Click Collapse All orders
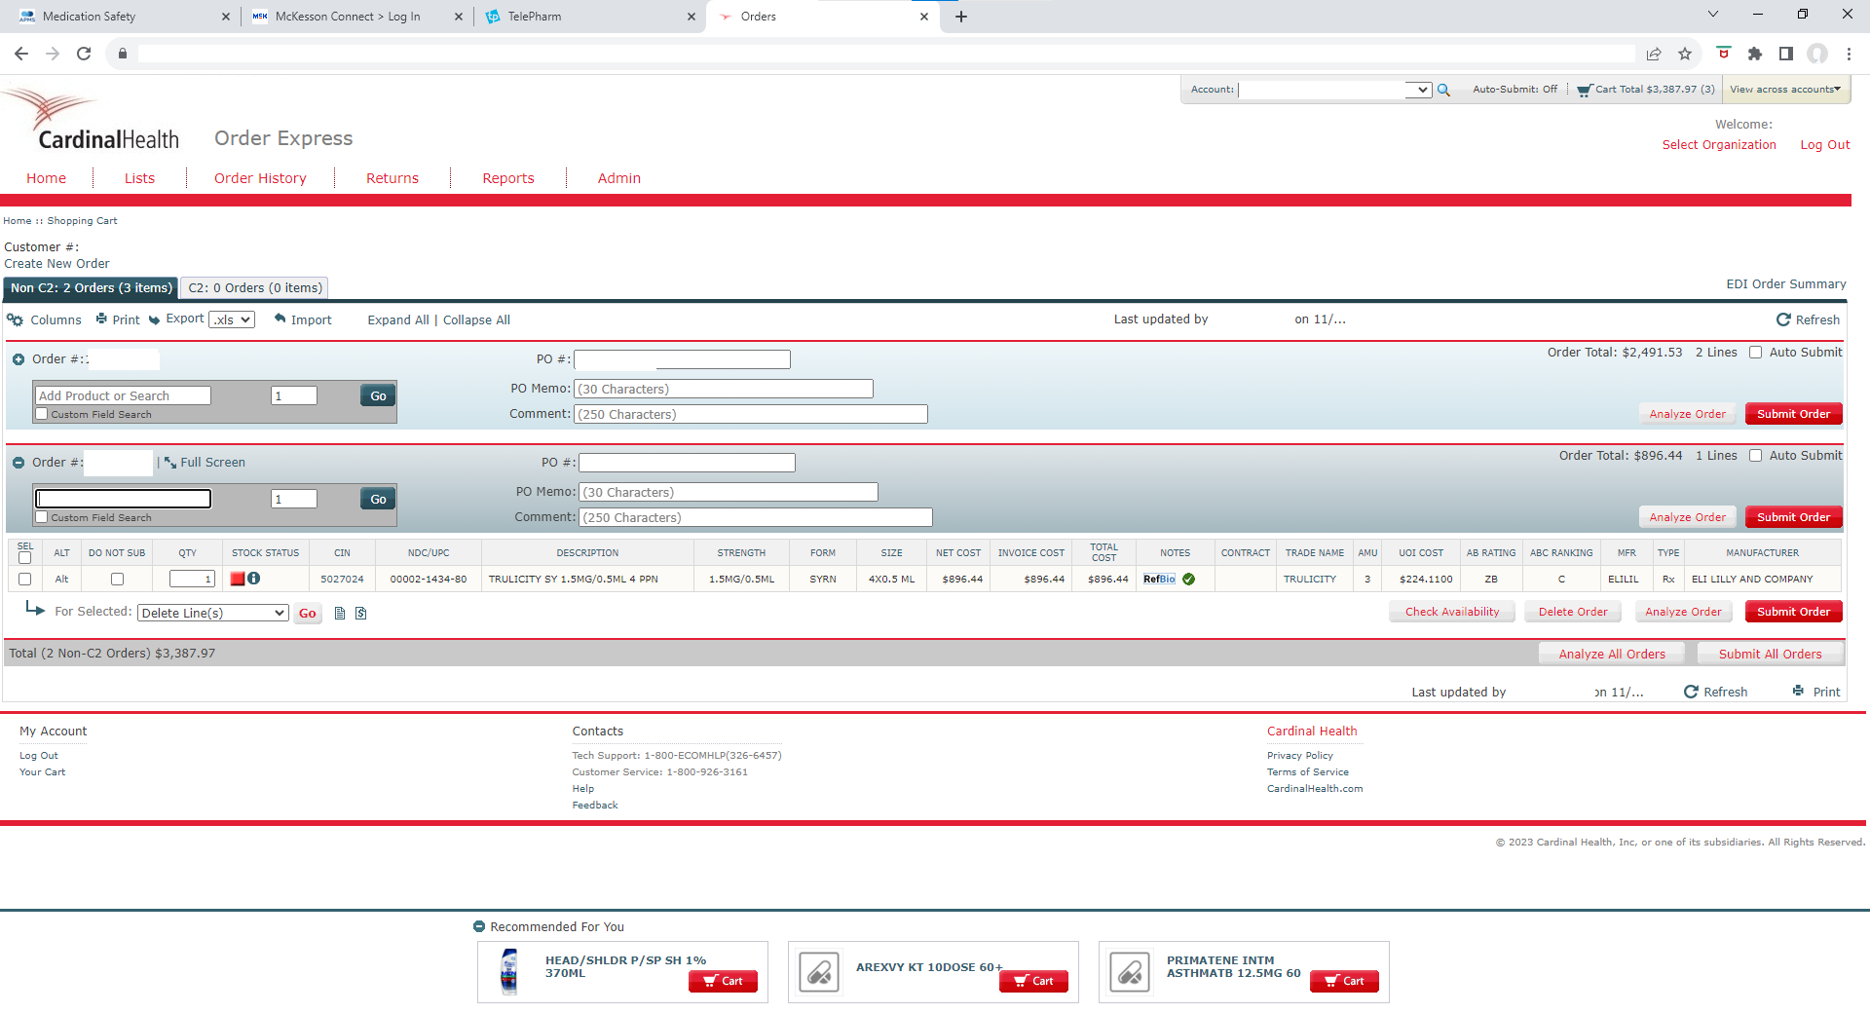Viewport: 1870px width, 1013px height. coord(476,319)
